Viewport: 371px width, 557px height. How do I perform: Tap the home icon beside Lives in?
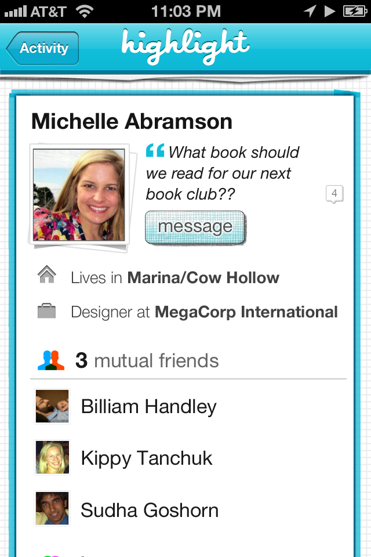tap(46, 274)
